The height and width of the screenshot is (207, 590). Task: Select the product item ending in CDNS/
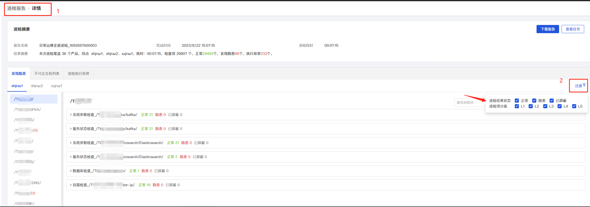point(28,183)
